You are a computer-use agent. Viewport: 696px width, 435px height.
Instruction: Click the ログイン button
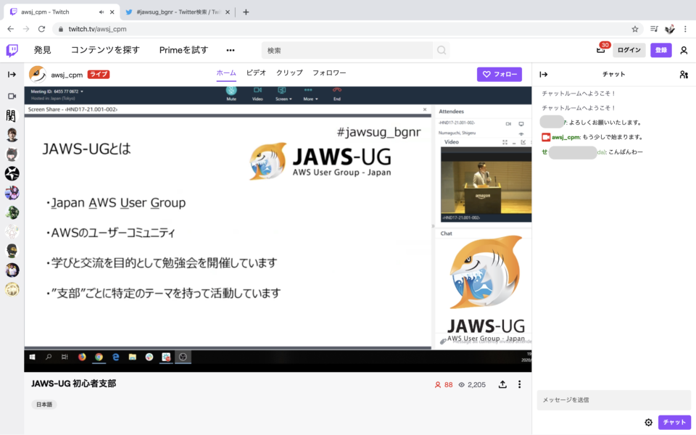pyautogui.click(x=629, y=50)
